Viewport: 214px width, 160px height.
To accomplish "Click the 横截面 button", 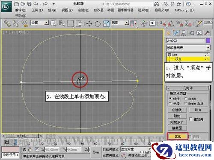I will pyautogui.click(x=177, y=128).
